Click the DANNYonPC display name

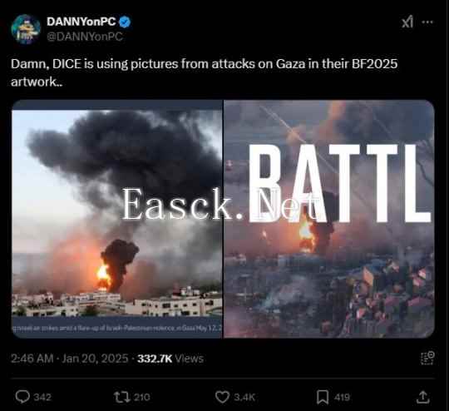point(81,22)
